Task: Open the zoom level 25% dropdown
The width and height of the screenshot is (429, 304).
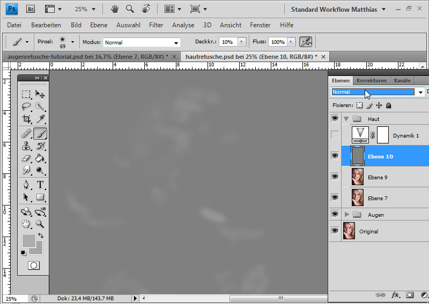Action: tap(93, 9)
